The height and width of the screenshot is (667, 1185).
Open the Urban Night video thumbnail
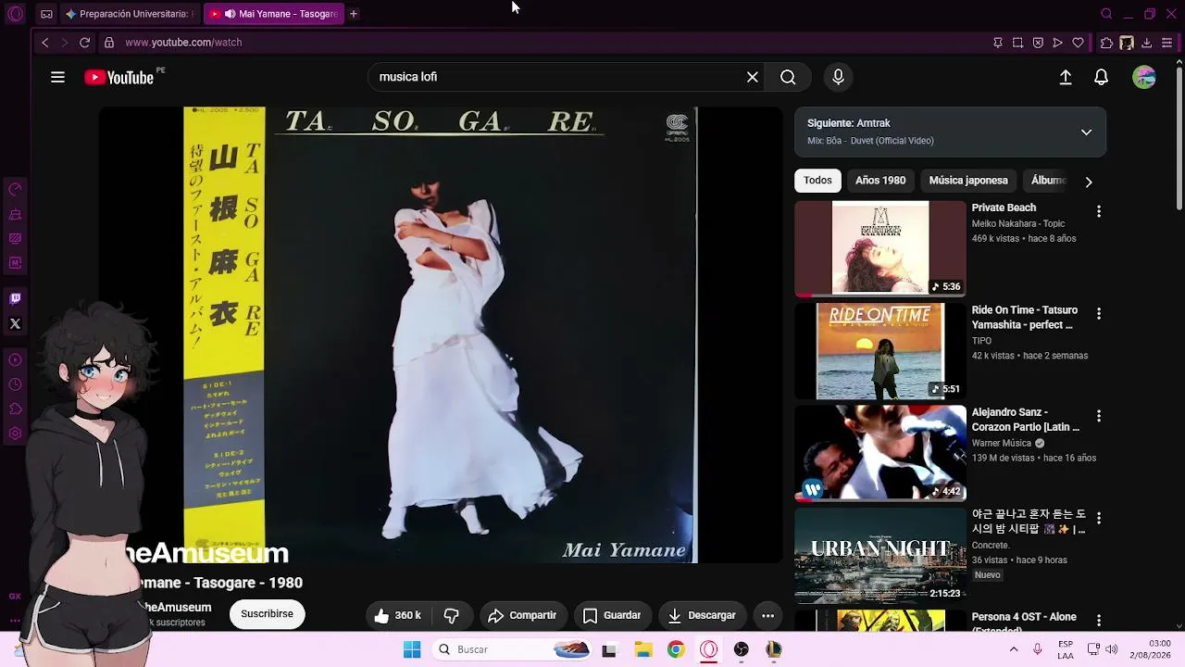(880, 556)
